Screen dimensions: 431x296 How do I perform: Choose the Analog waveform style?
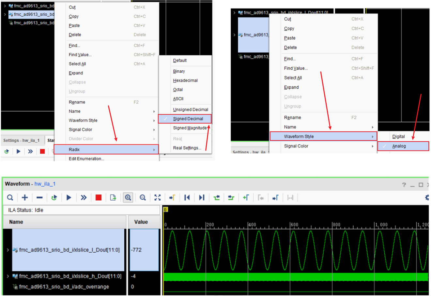coord(403,146)
